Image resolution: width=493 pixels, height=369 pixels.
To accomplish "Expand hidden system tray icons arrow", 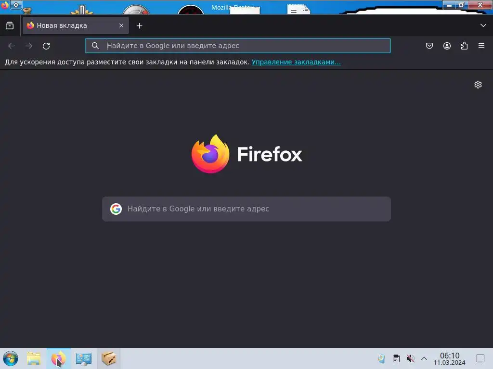I will tap(424, 358).
